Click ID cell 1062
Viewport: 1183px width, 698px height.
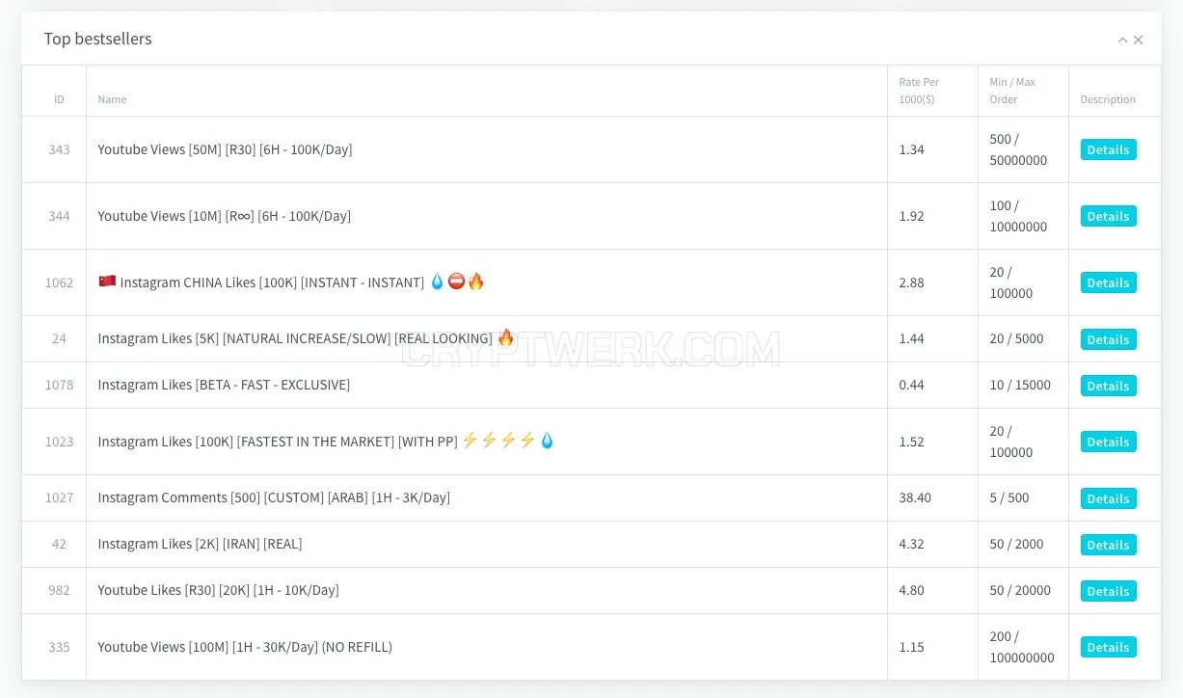click(x=59, y=282)
